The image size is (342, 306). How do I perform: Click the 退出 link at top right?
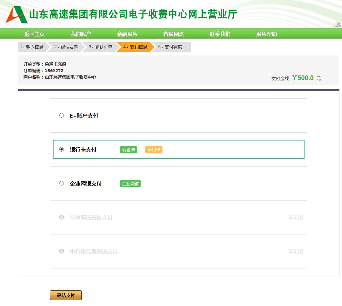click(x=338, y=25)
